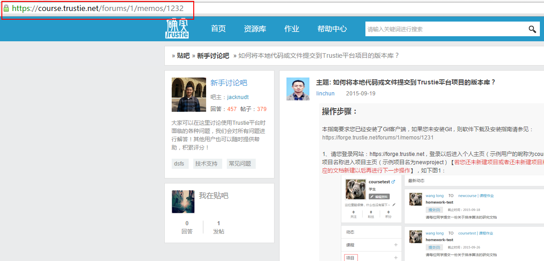Screen dimensions: 544x261
Task: Expand the 项目 plus icon
Action: point(396,257)
